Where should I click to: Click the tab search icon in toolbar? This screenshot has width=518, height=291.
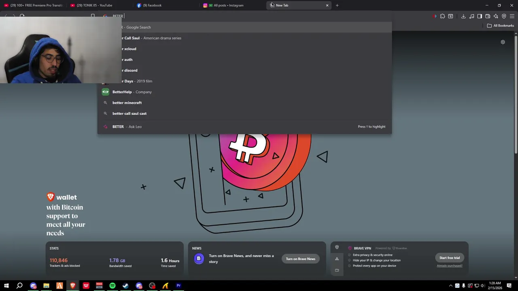pyautogui.click(x=450, y=16)
